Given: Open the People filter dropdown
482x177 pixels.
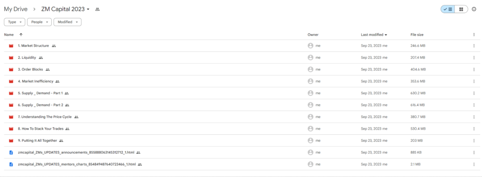Looking at the screenshot, I should tap(40, 22).
